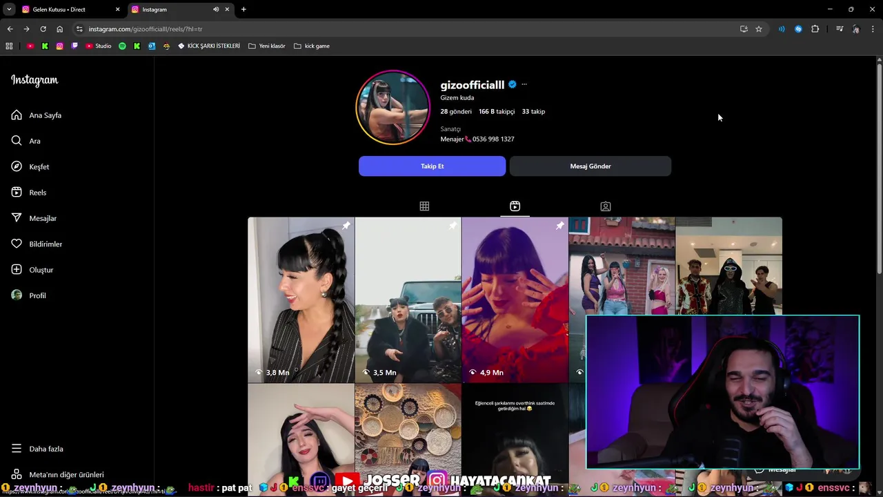The image size is (883, 497).
Task: Click the Mesaj Gönder button
Action: click(591, 166)
